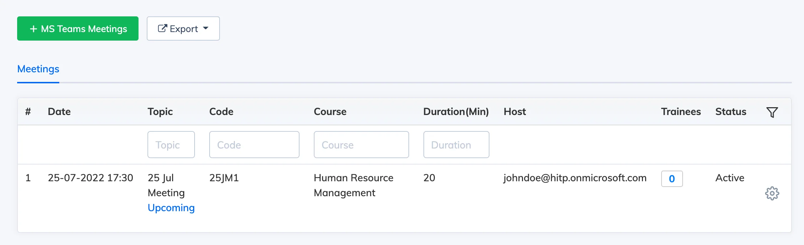
Task: Select the code 25JM1 cell
Action: (x=224, y=178)
